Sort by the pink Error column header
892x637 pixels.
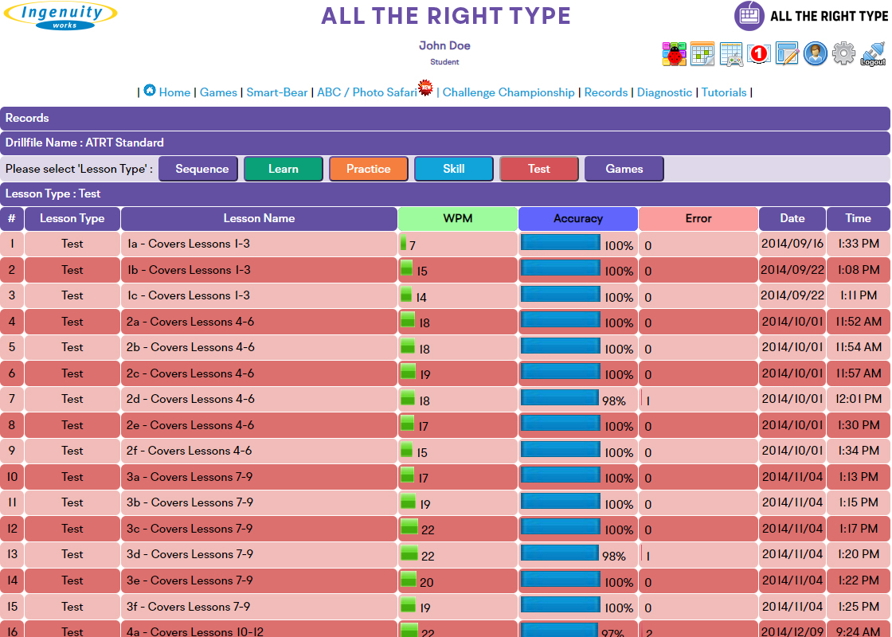[x=698, y=218]
